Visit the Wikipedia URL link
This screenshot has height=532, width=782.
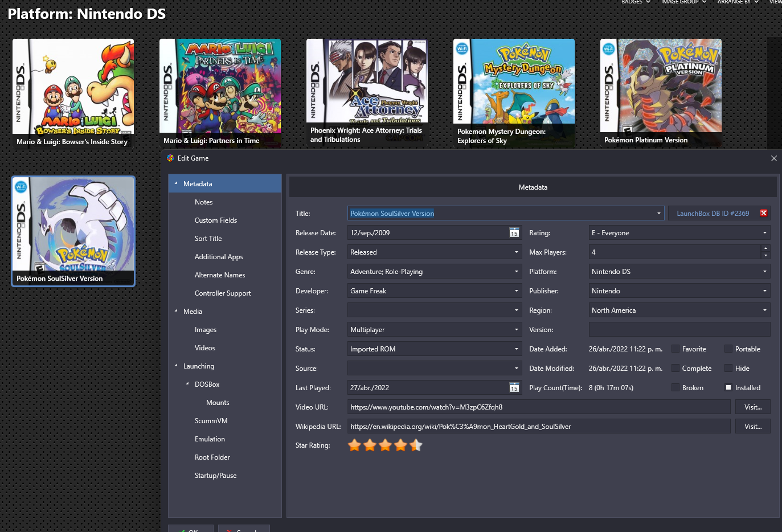tap(752, 427)
